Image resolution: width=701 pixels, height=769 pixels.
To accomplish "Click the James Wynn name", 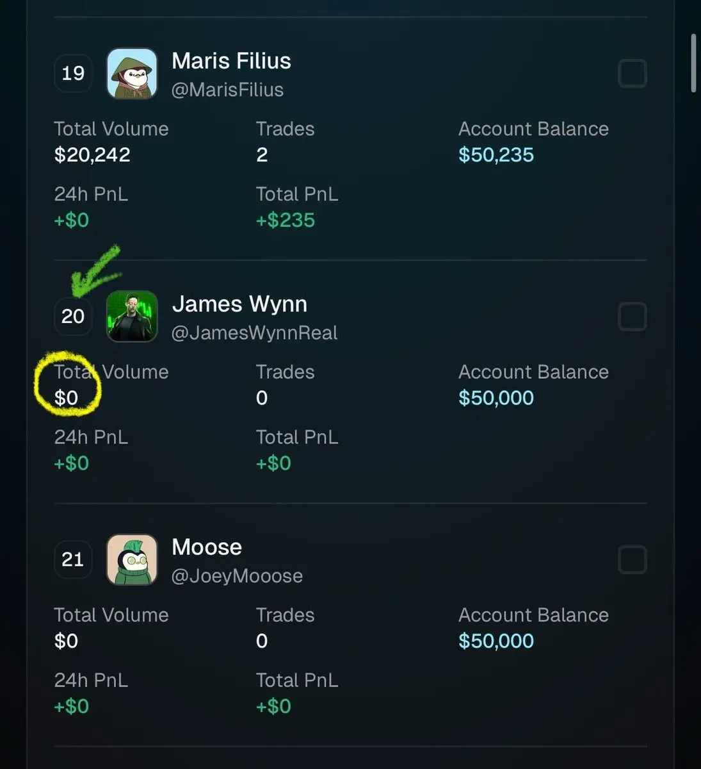I will tap(239, 304).
